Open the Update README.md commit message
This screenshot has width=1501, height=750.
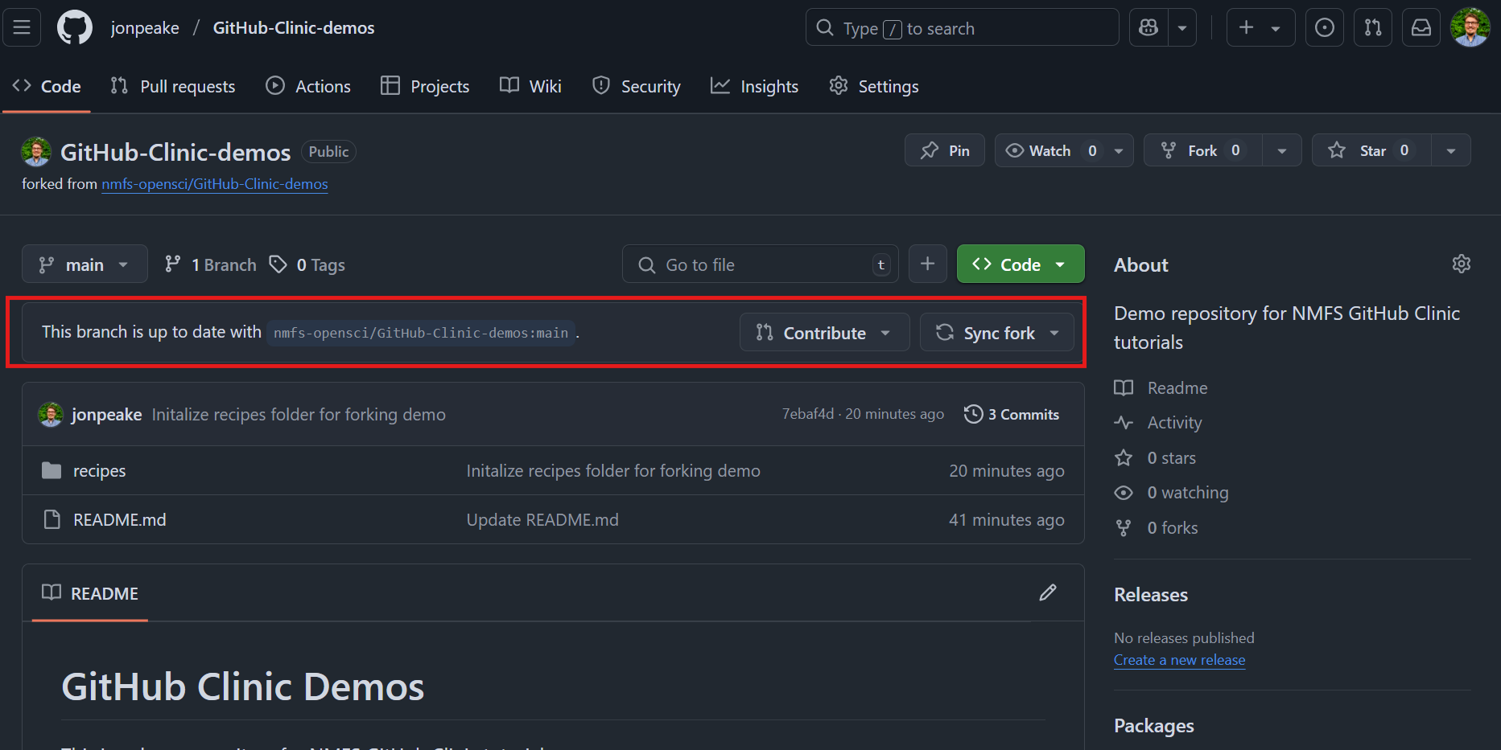pos(542,520)
